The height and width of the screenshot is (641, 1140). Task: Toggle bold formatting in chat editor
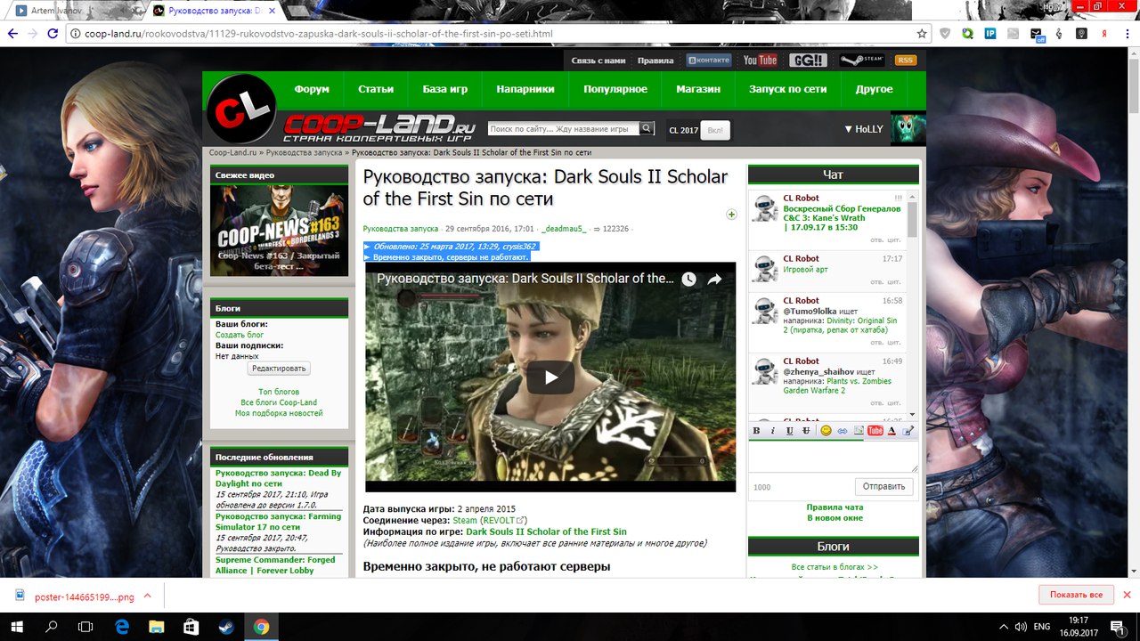pos(757,431)
